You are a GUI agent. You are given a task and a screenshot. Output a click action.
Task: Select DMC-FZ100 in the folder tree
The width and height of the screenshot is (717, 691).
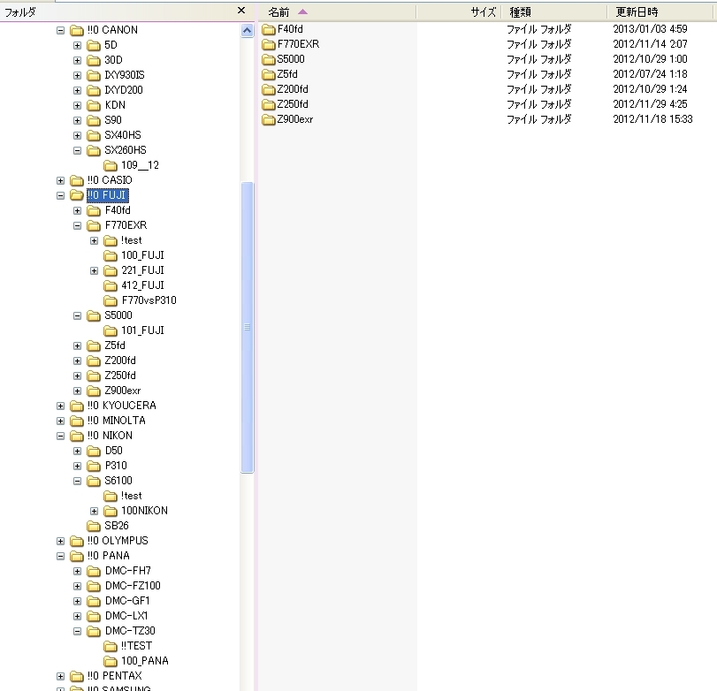pyautogui.click(x=133, y=586)
